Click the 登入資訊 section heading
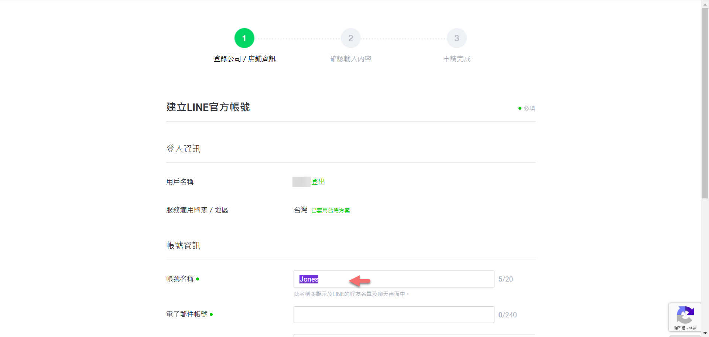This screenshot has height=337, width=709. (183, 149)
